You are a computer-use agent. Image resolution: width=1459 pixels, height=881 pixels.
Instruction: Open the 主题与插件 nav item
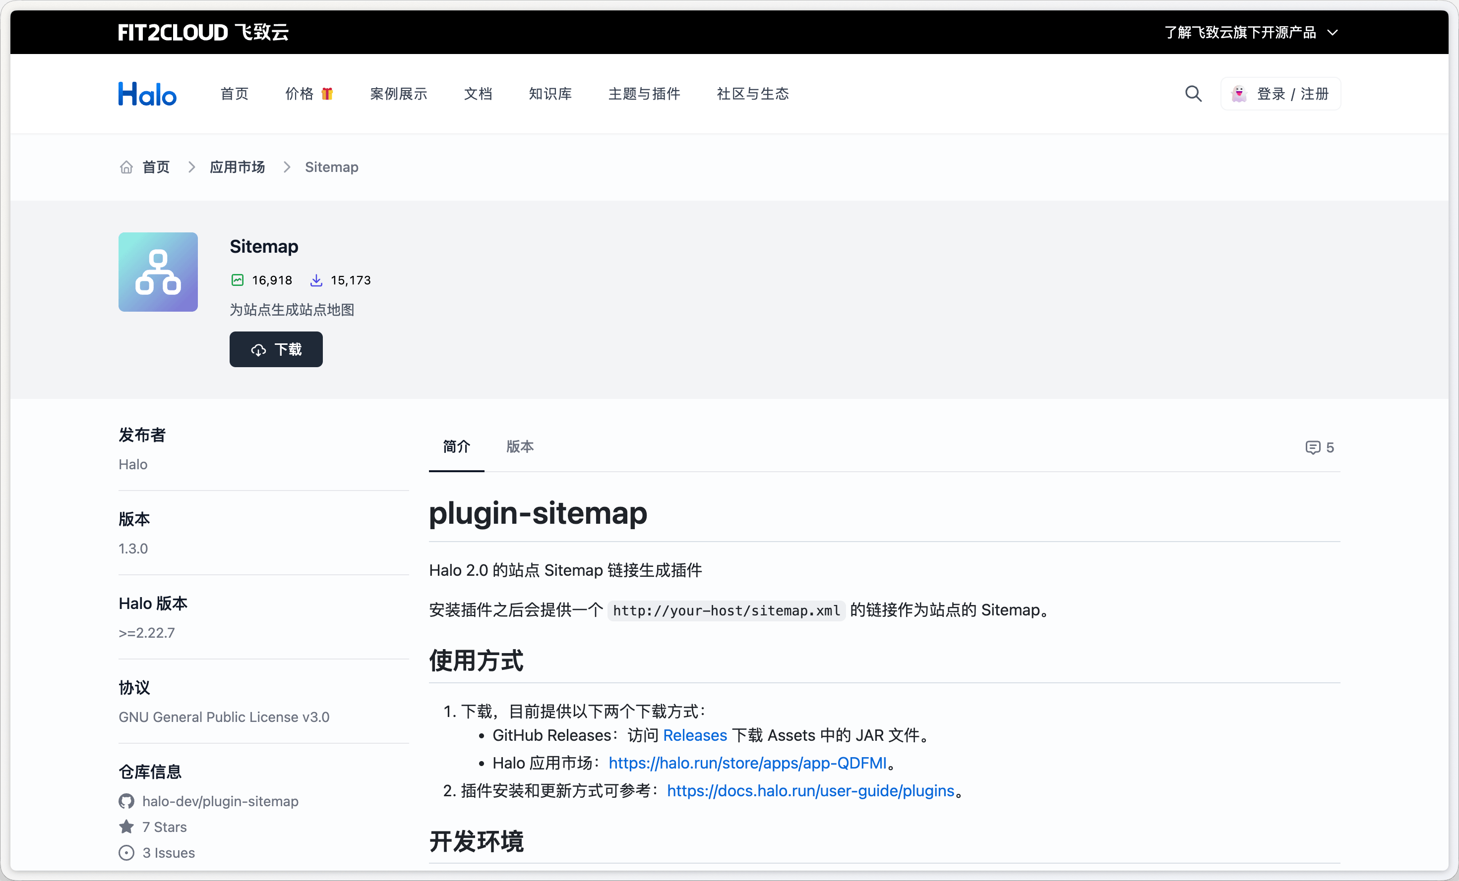(x=644, y=94)
